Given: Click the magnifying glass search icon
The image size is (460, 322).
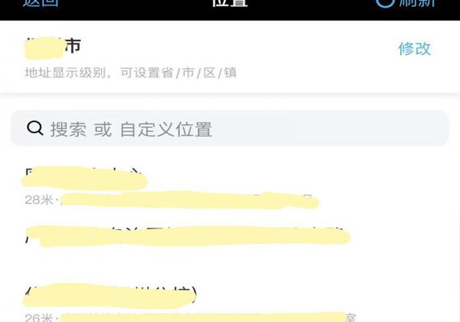Looking at the screenshot, I should coord(35,128).
